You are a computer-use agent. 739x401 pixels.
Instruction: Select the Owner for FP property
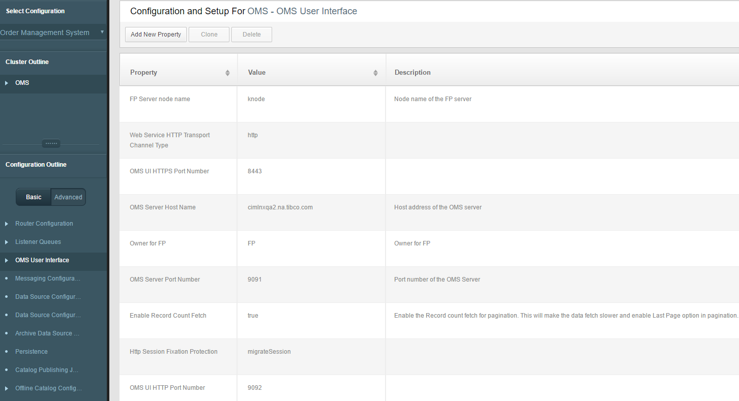coord(148,243)
